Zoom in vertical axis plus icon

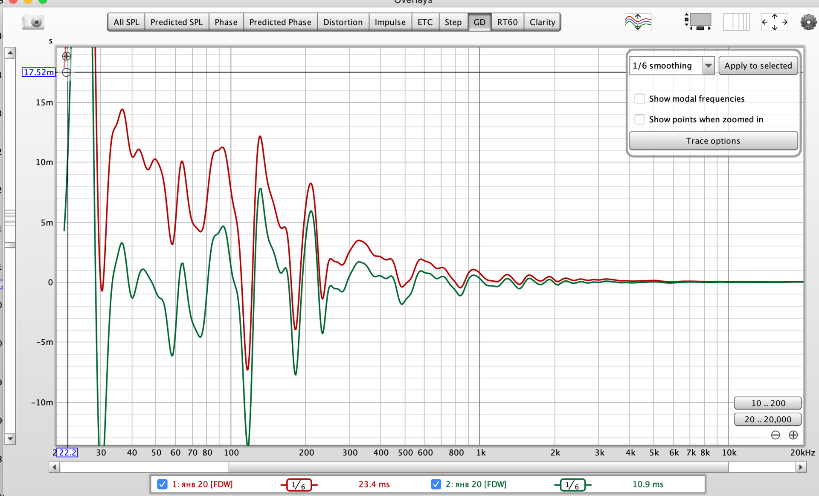(66, 56)
